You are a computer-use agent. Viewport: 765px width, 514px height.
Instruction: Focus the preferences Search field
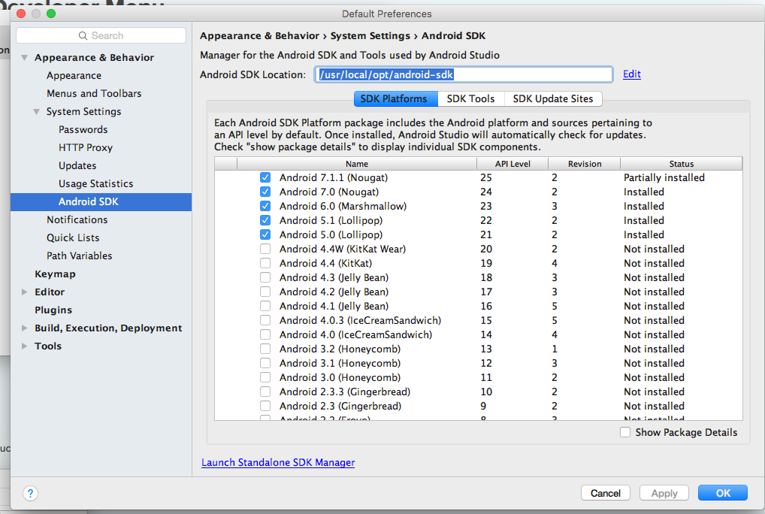(x=101, y=35)
